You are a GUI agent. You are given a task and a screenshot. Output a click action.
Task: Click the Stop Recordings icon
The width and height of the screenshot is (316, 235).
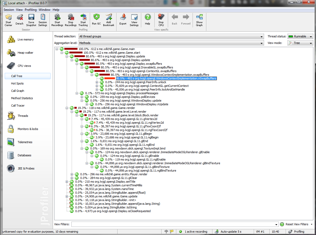[71, 20]
